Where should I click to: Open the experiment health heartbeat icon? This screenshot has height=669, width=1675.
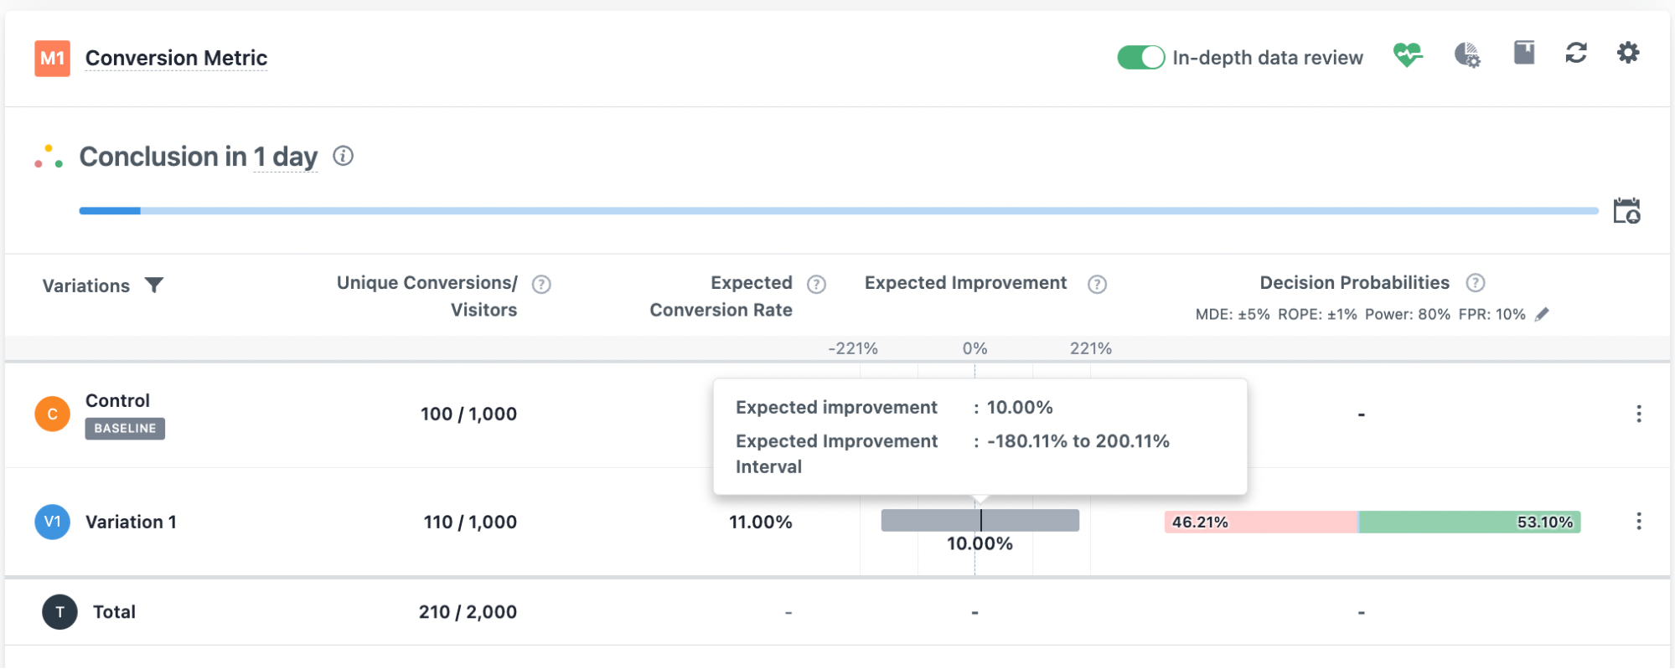(x=1408, y=55)
